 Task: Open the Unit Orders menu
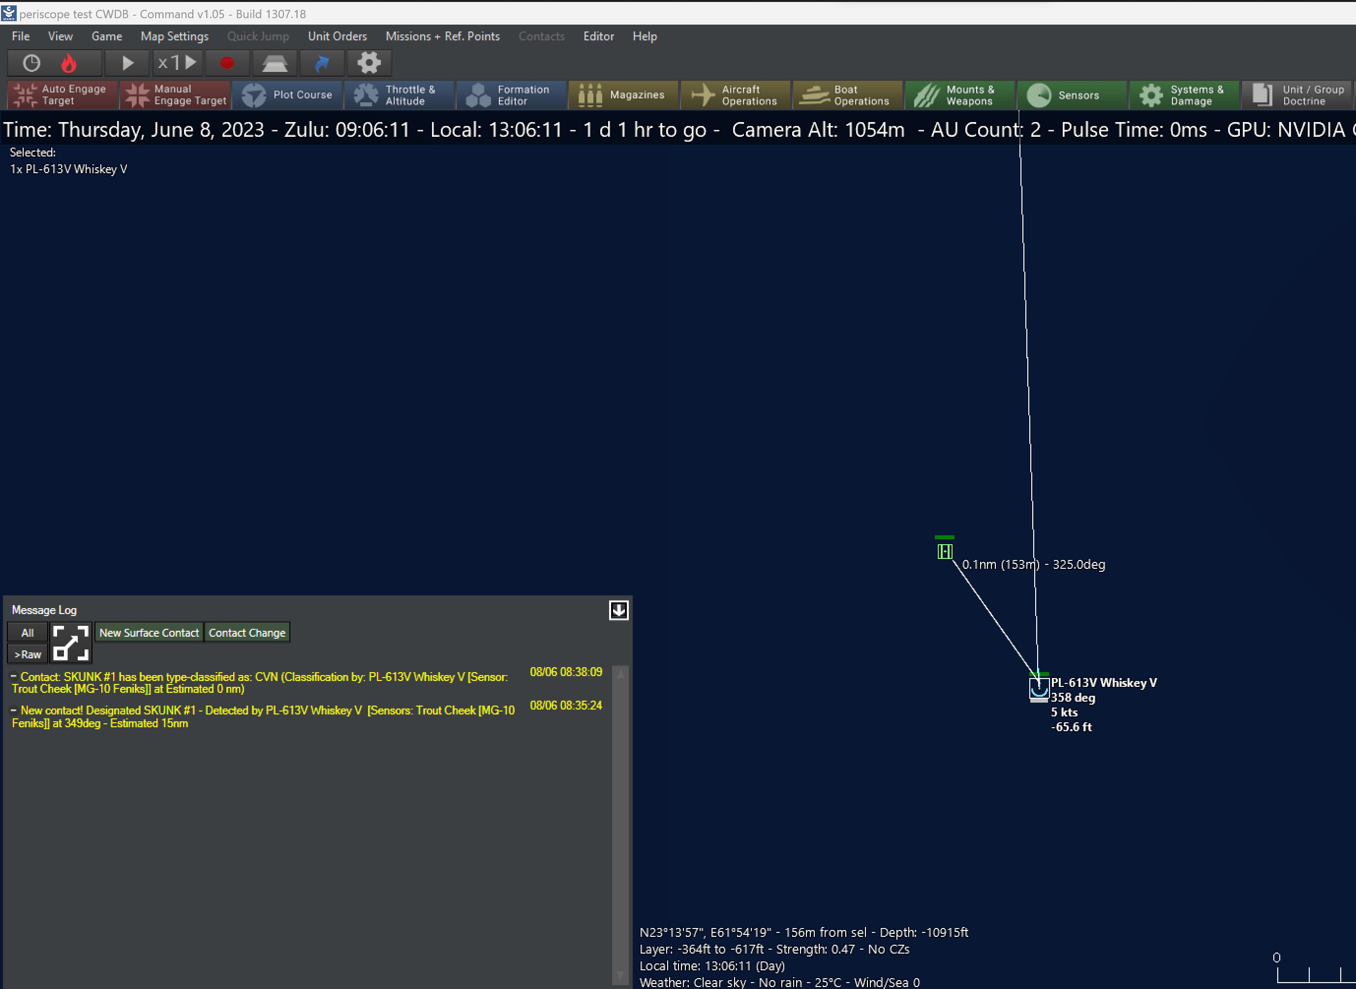337,36
